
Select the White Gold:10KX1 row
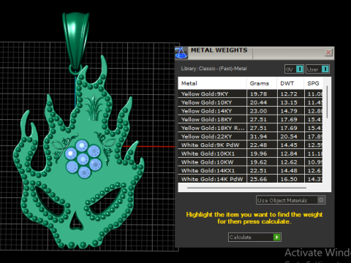250,153
